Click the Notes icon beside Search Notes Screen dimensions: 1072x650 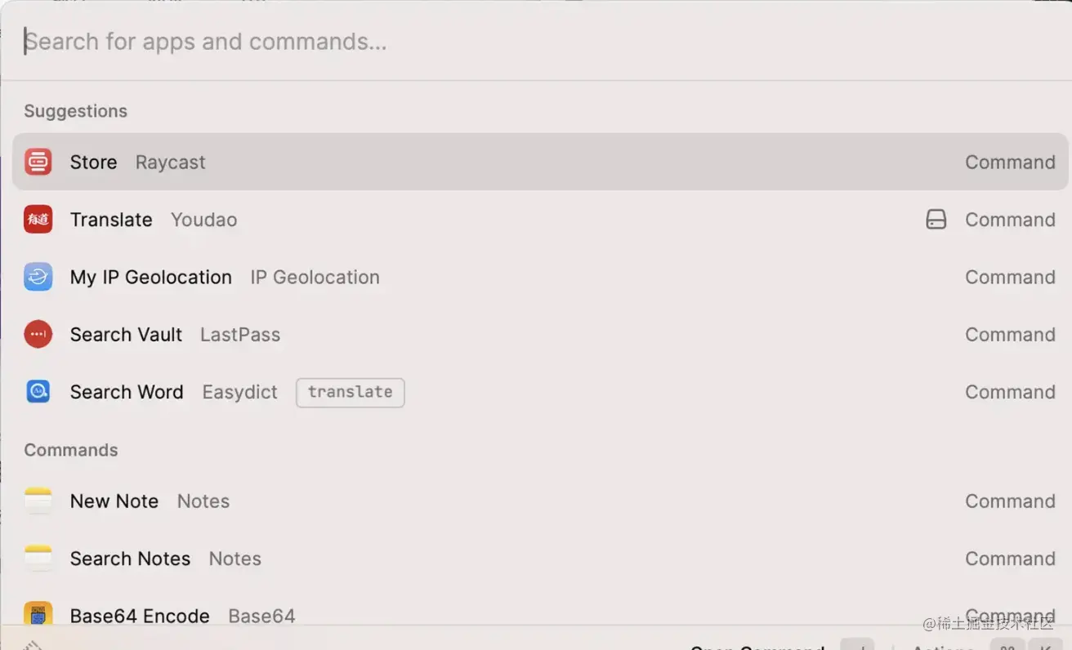(38, 559)
